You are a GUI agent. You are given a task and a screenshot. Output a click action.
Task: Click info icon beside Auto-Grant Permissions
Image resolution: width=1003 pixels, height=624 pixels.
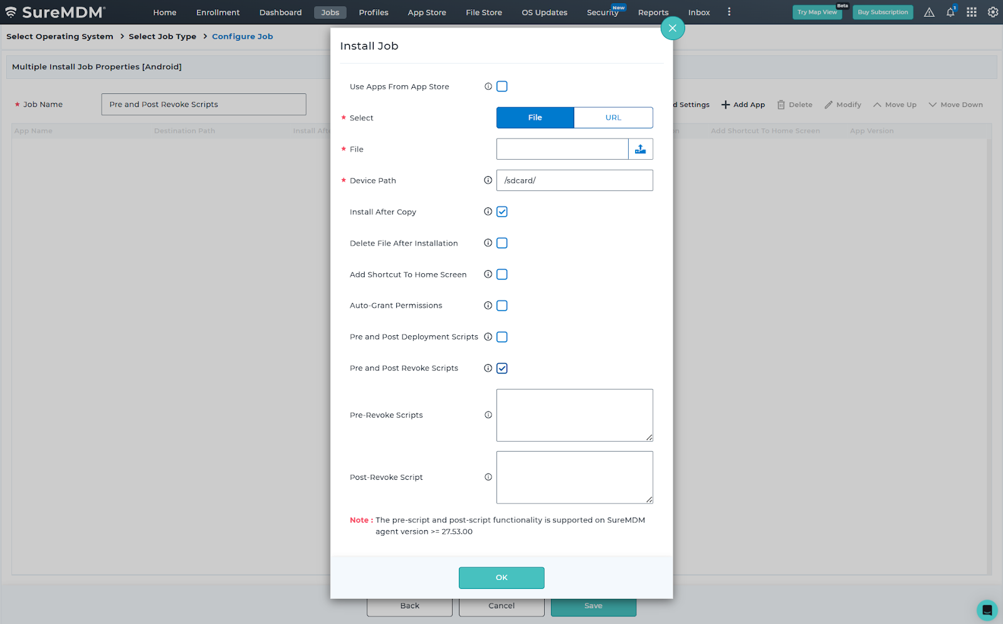[488, 306]
